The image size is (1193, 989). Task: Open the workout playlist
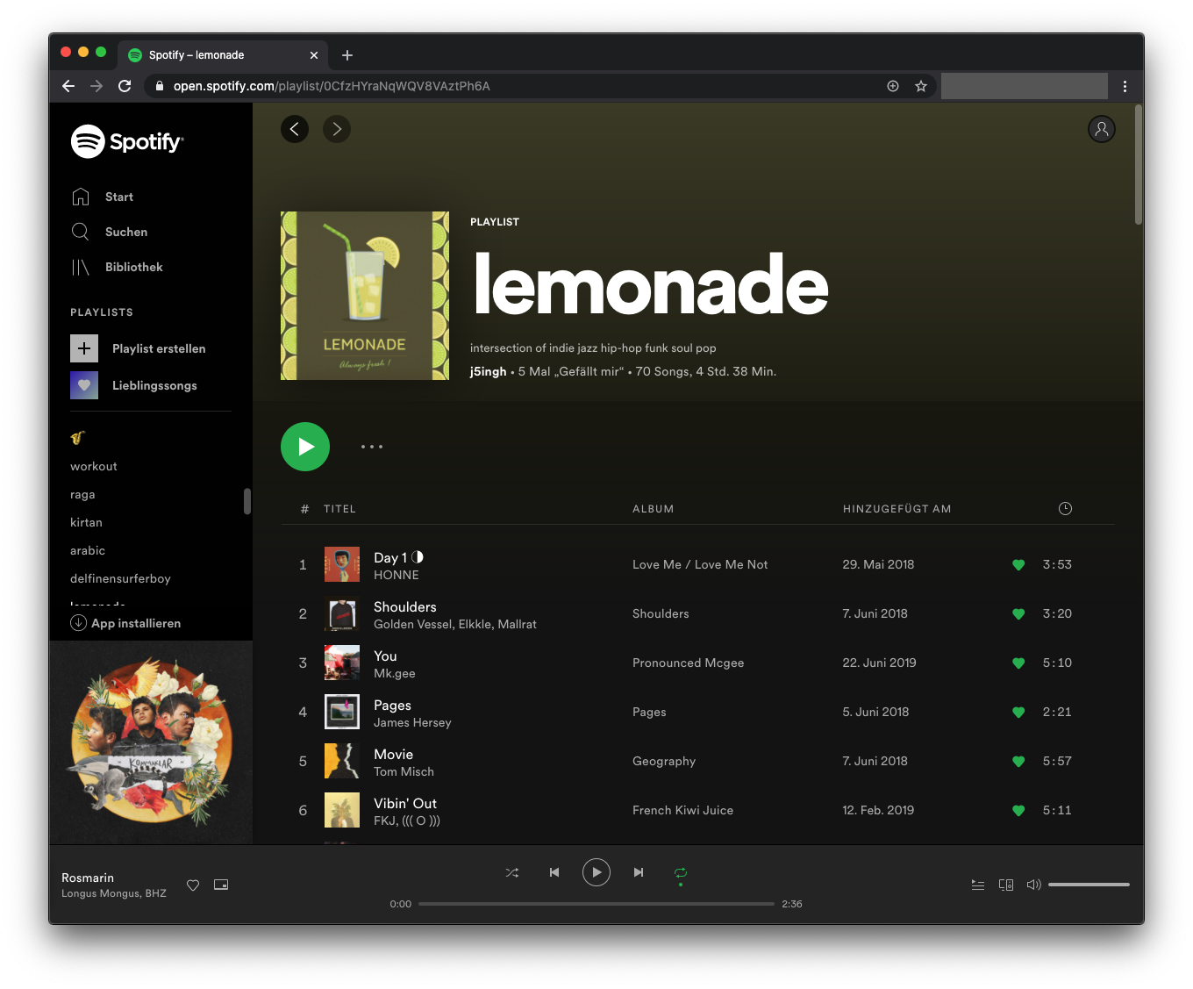[94, 466]
